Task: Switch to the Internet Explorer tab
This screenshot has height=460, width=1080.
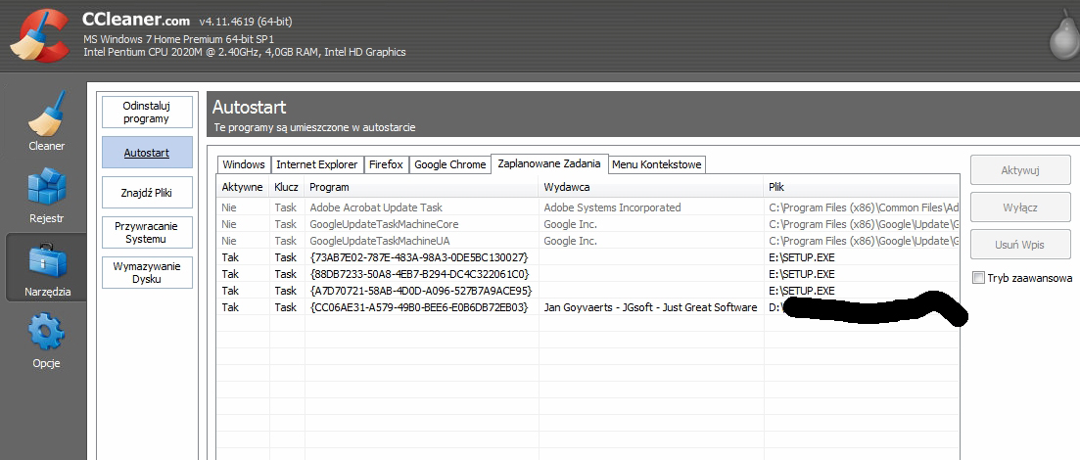Action: pos(317,164)
